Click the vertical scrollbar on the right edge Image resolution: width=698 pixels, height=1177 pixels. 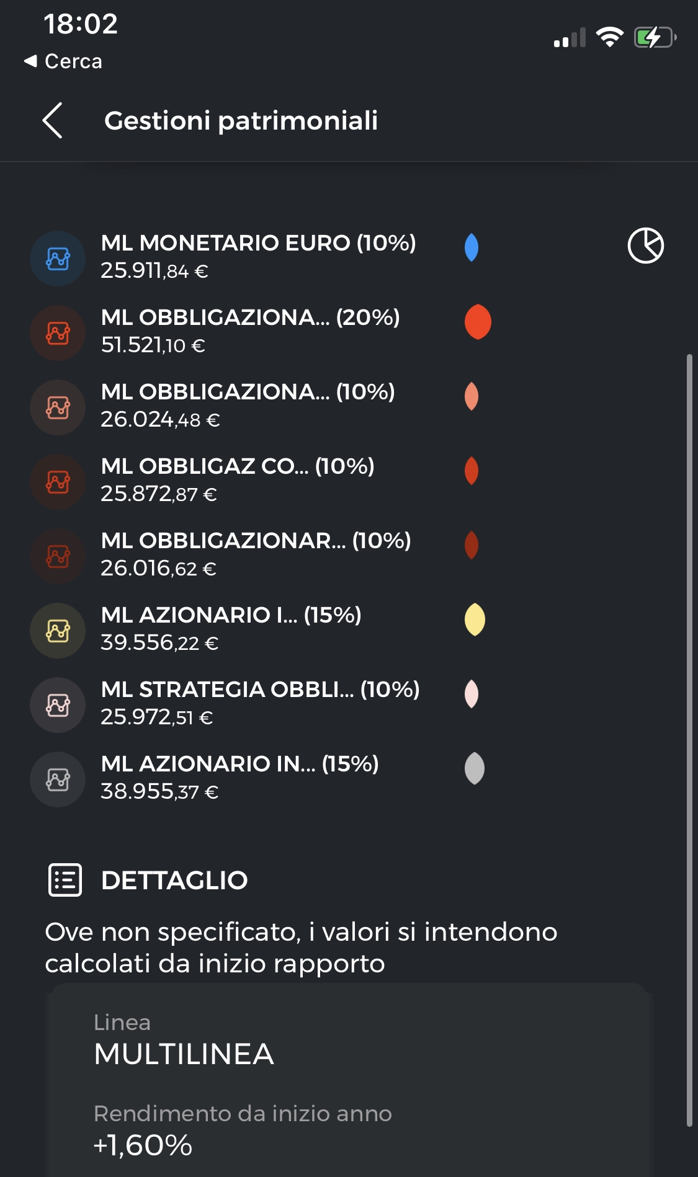tap(689, 740)
